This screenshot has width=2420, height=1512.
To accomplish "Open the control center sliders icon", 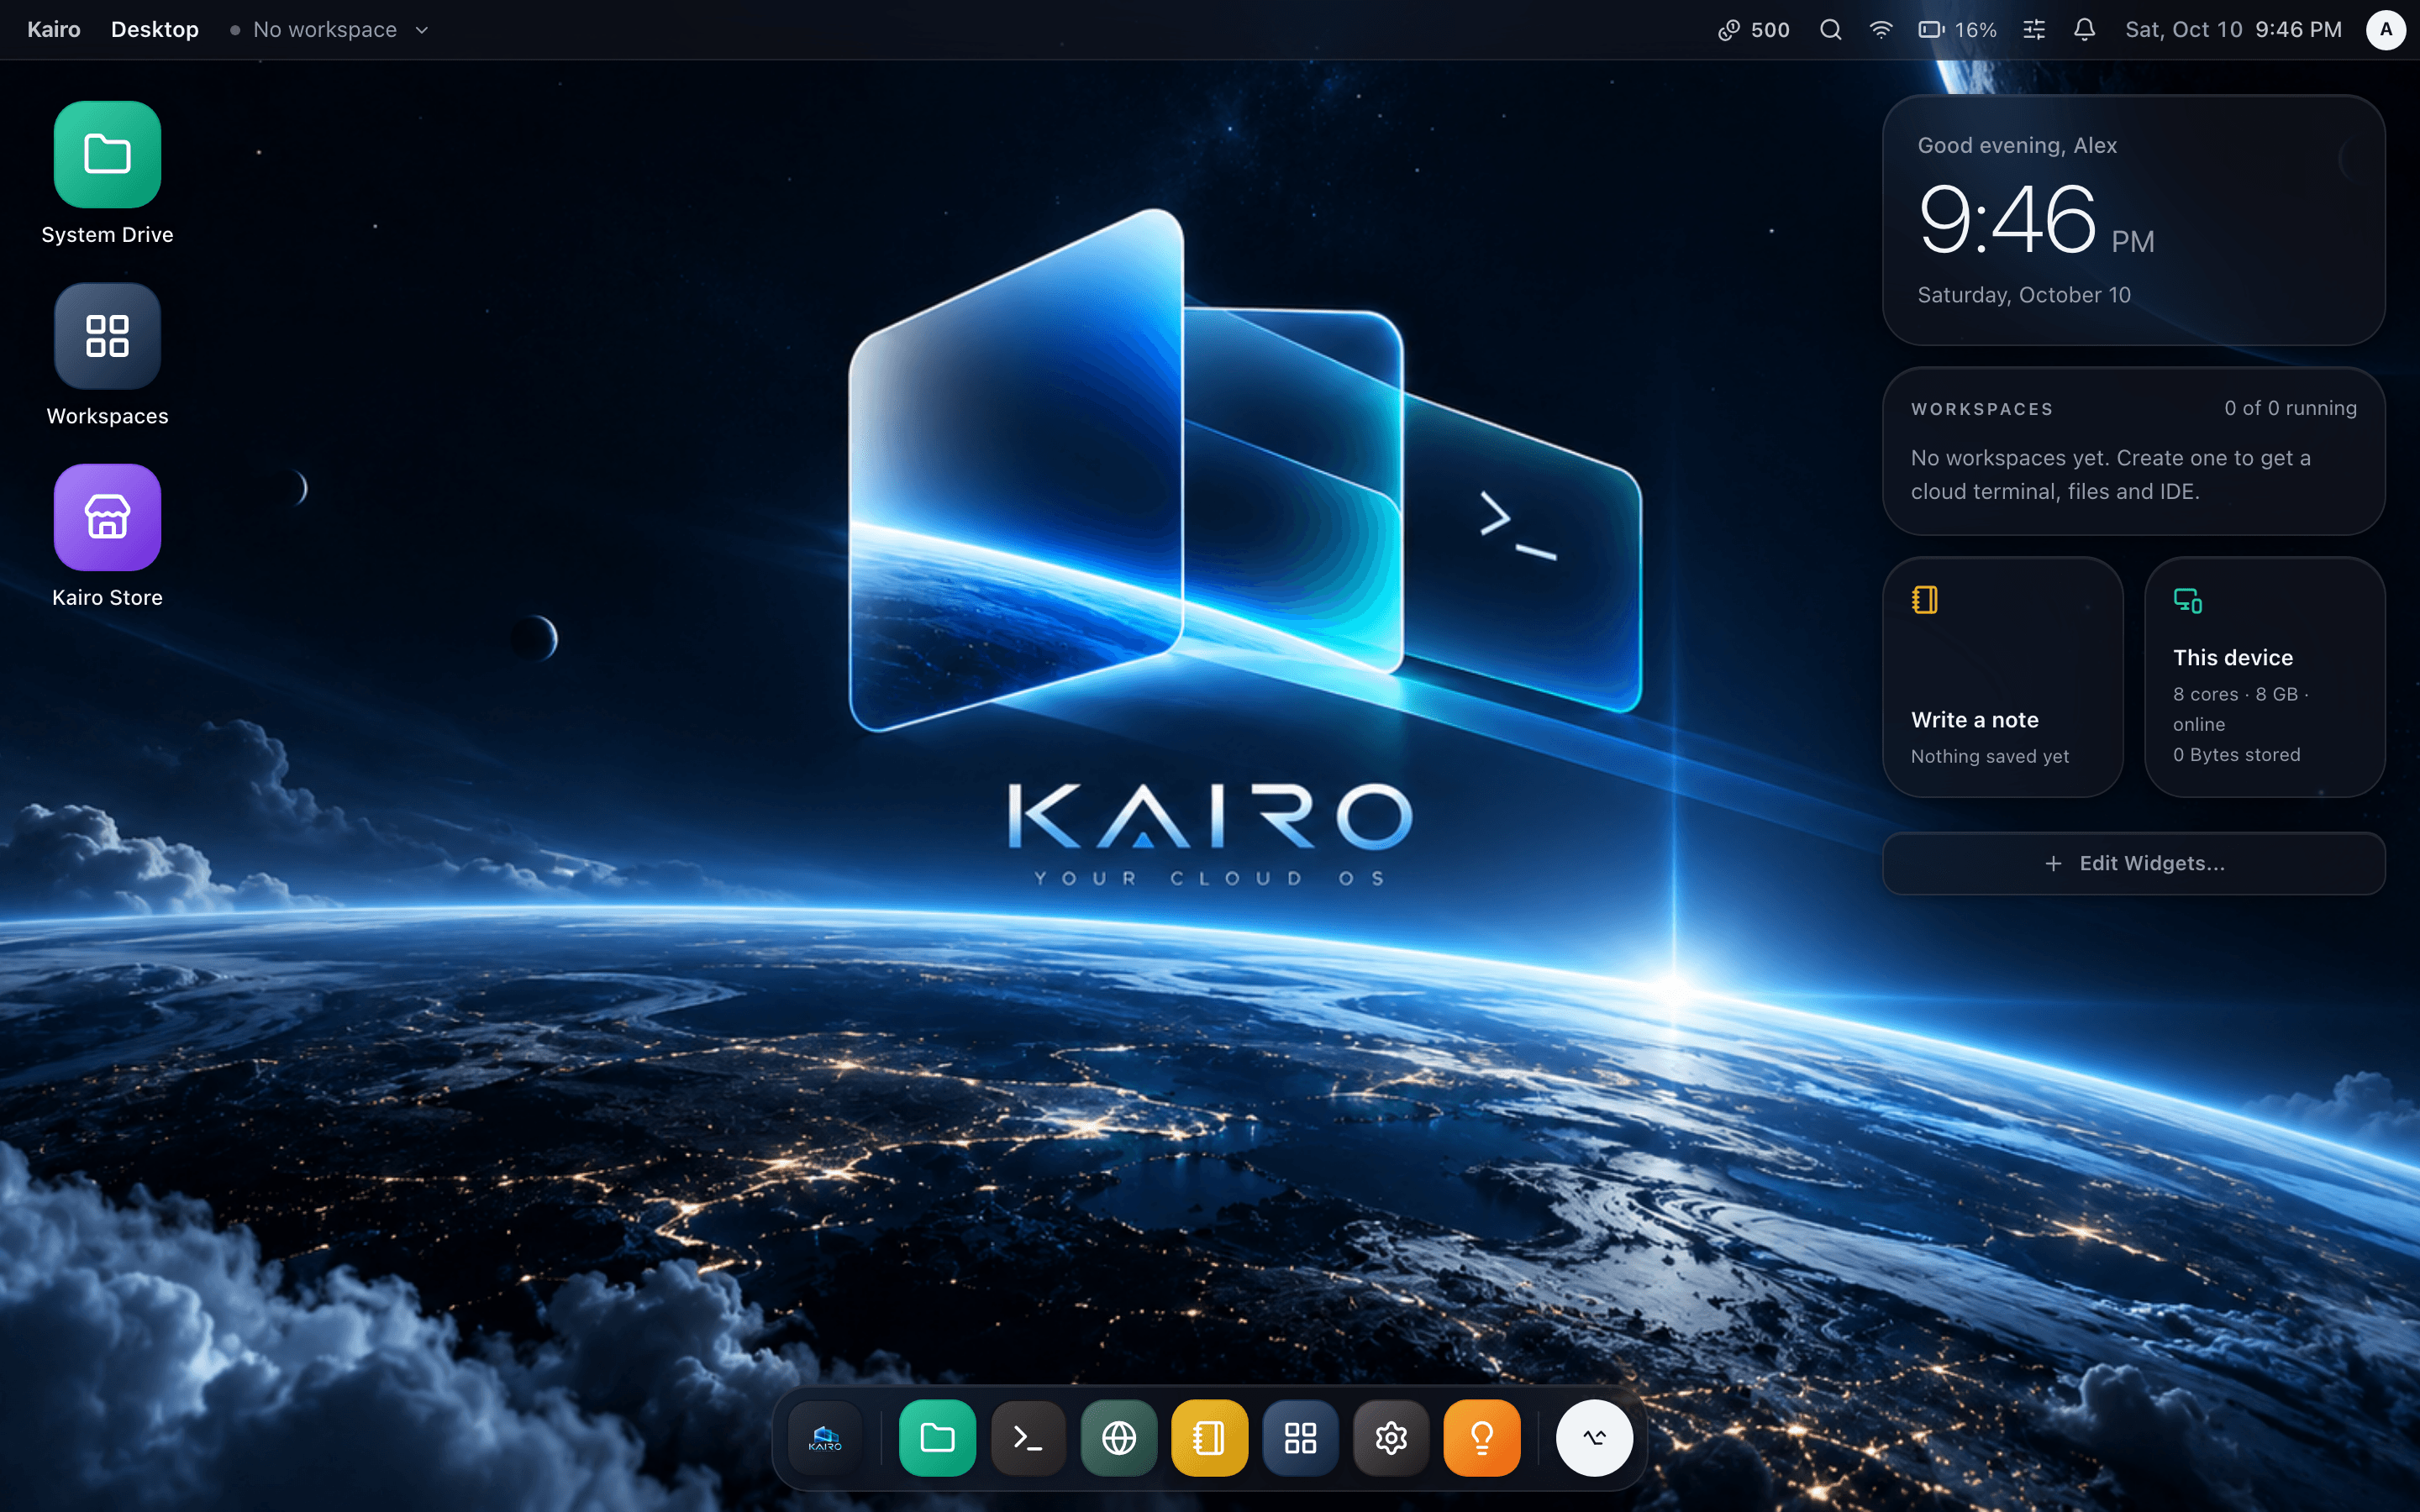I will [x=2034, y=30].
